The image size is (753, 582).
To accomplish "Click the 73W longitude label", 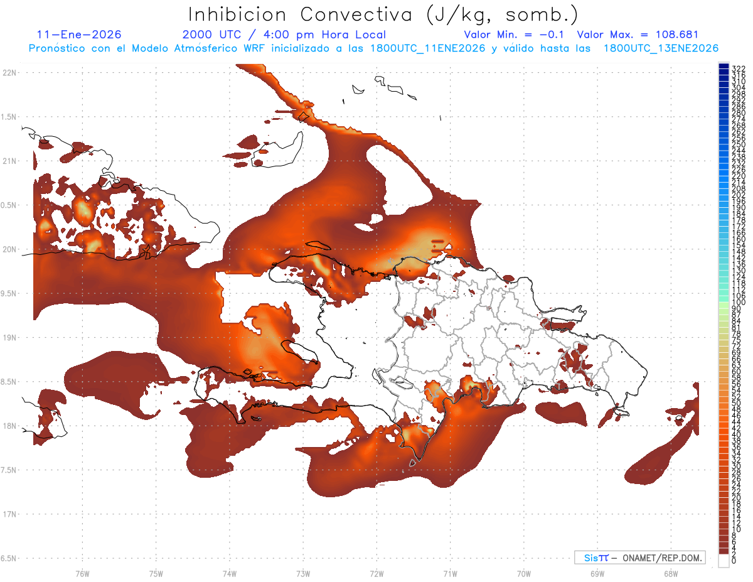I will [x=303, y=573].
